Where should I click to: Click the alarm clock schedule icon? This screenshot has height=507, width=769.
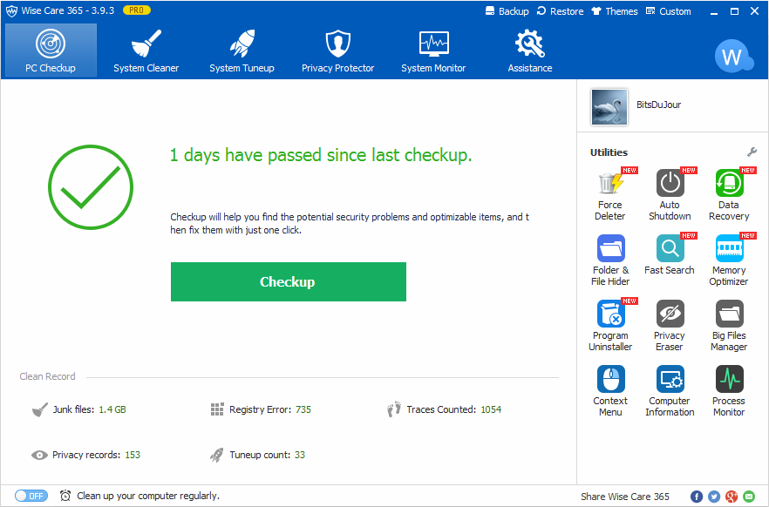[65, 496]
